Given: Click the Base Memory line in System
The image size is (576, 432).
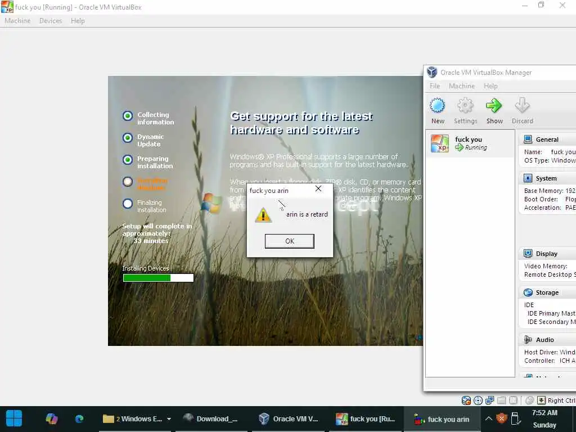Looking at the screenshot, I should point(550,191).
